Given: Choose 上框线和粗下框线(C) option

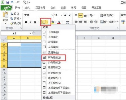Looking at the screenshot, I should (58, 88).
